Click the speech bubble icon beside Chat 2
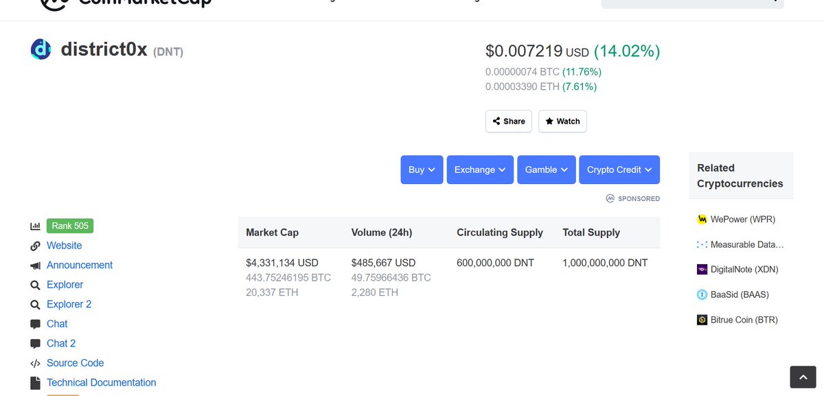Viewport: 824px width, 396px height. (x=35, y=344)
